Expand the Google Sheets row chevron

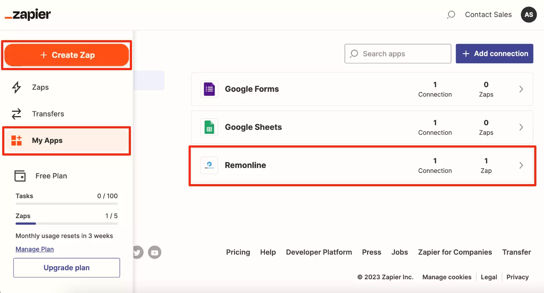(x=521, y=127)
